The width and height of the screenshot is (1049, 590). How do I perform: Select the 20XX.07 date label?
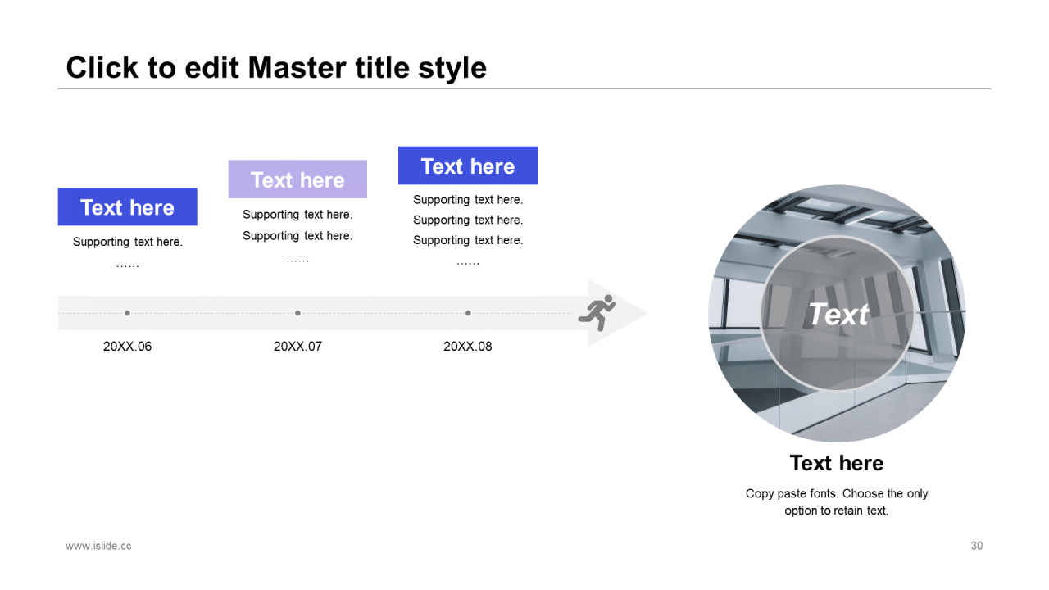click(x=297, y=346)
